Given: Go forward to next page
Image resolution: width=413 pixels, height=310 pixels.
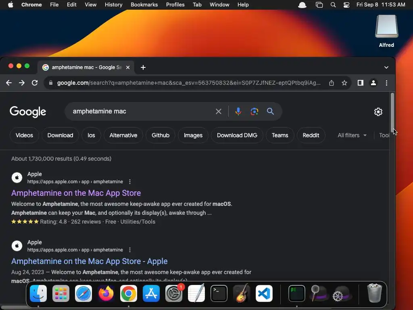Looking at the screenshot, I should click(22, 83).
